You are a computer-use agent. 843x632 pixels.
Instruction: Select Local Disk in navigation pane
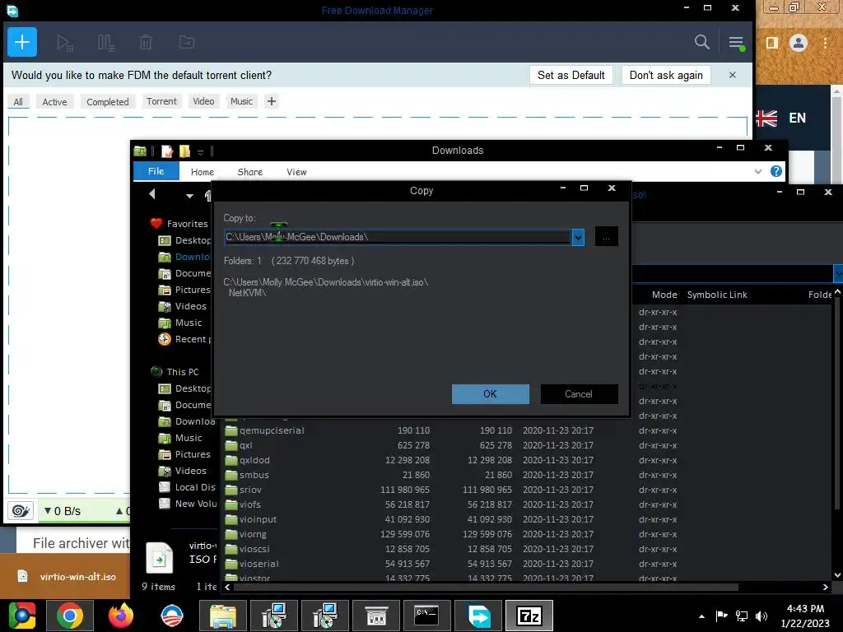188,487
